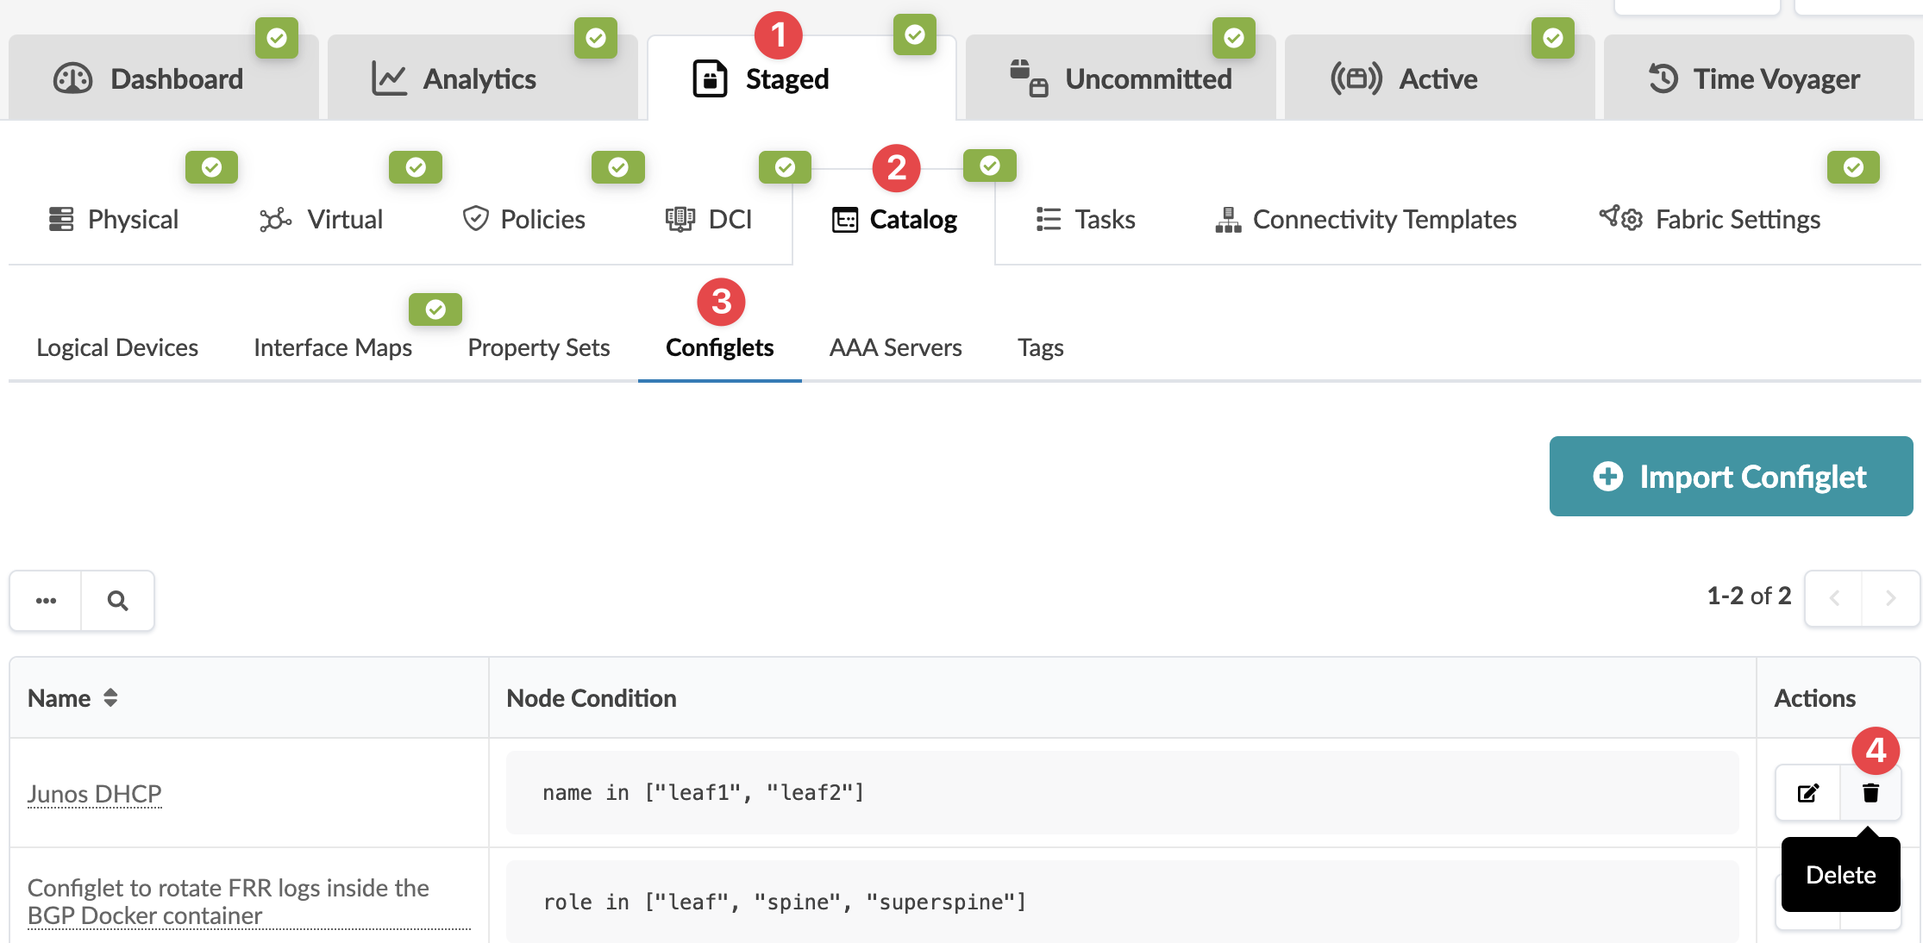
Task: Switch to the Property Sets sub-tab
Action: point(538,347)
